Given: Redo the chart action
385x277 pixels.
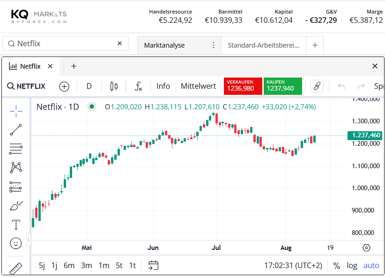Looking at the screenshot, I should point(361,86).
